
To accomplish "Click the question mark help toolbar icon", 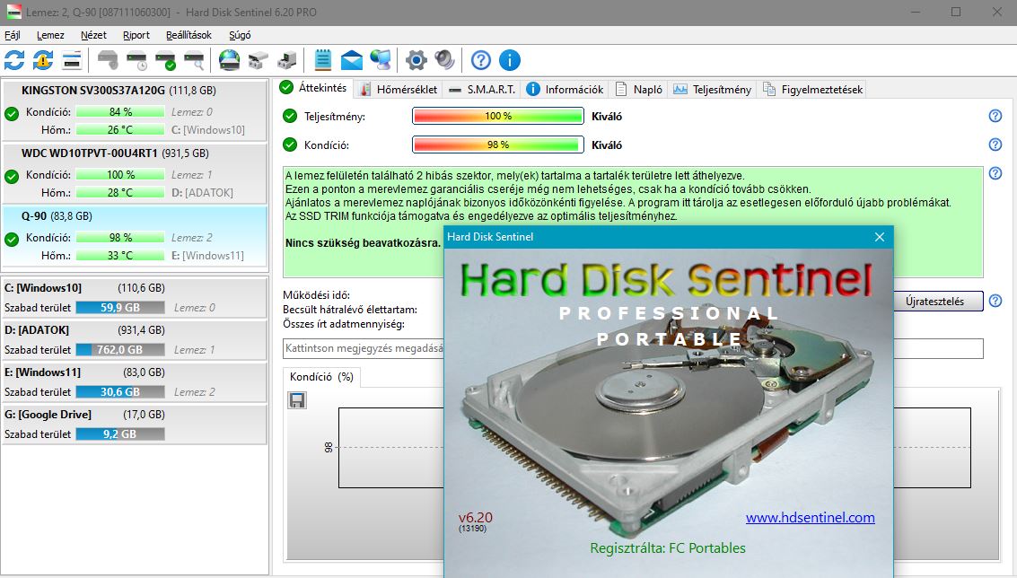I will pyautogui.click(x=480, y=60).
